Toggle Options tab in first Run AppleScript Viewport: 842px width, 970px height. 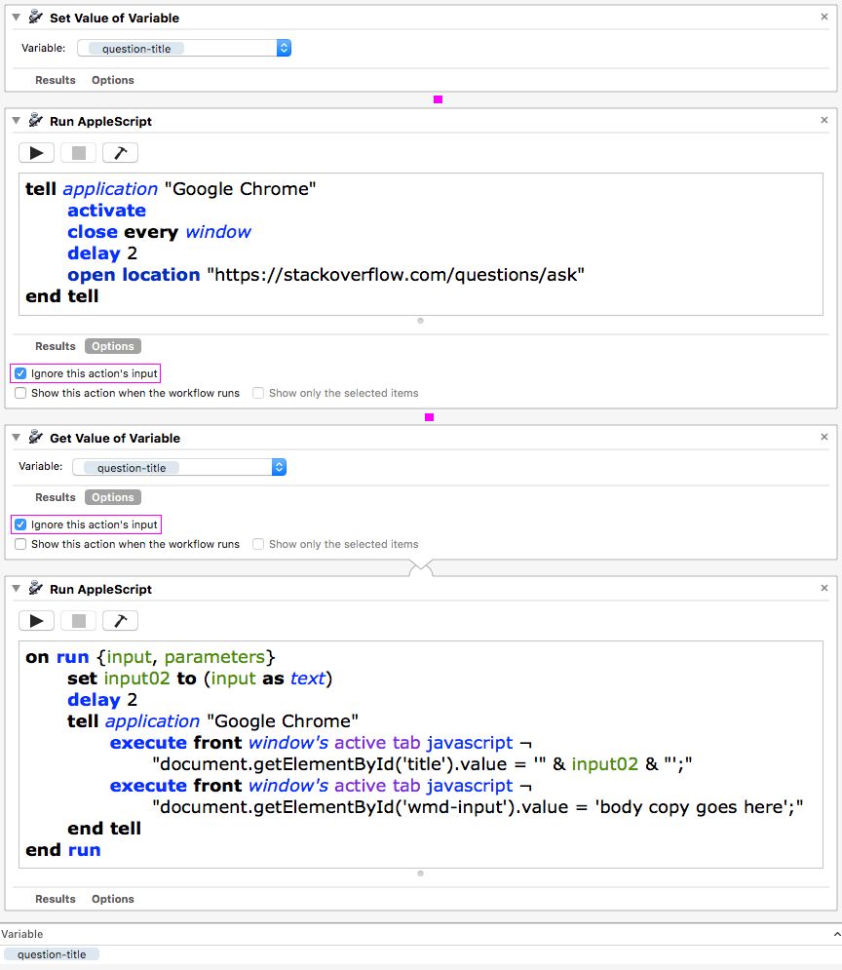tap(112, 346)
